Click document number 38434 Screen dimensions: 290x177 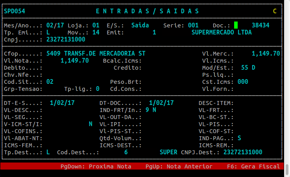pos(260,25)
